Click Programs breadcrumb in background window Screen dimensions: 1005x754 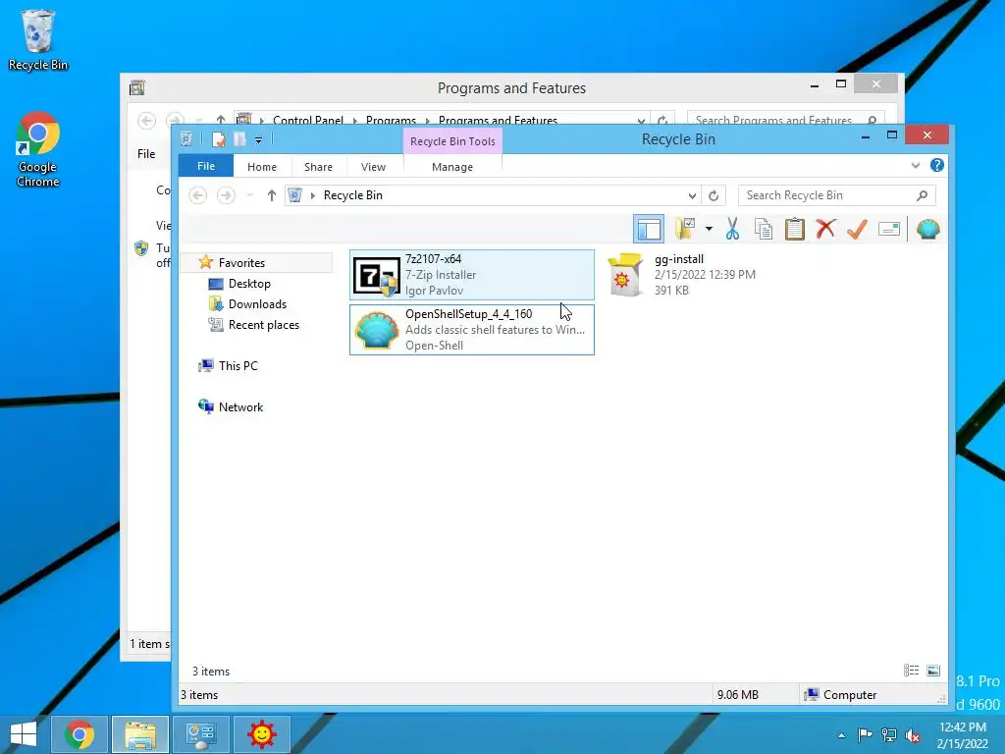click(x=391, y=120)
